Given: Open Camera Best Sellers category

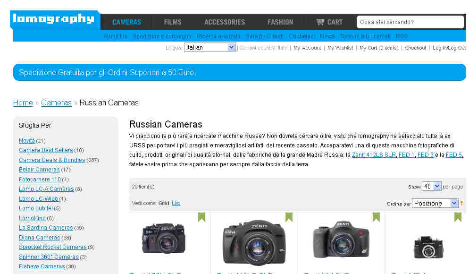Looking at the screenshot, I should [46, 150].
